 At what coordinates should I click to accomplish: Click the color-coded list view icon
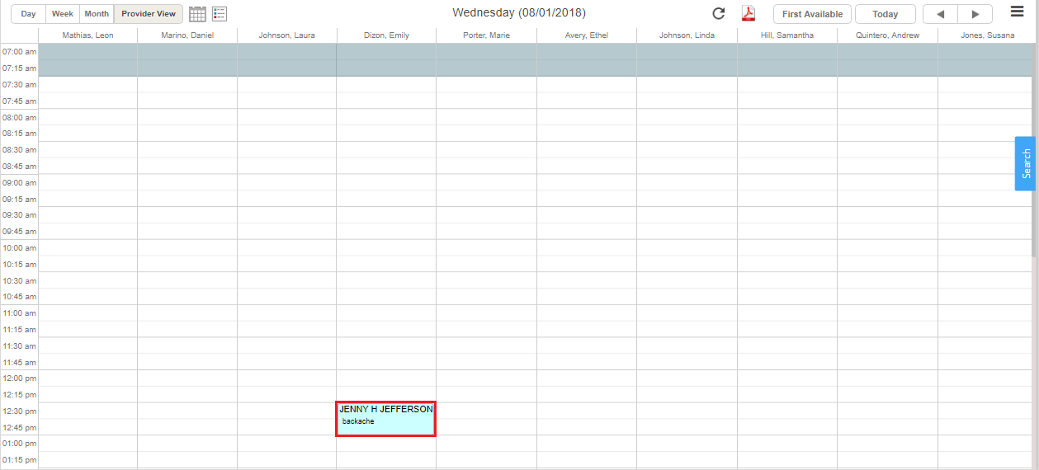click(220, 14)
